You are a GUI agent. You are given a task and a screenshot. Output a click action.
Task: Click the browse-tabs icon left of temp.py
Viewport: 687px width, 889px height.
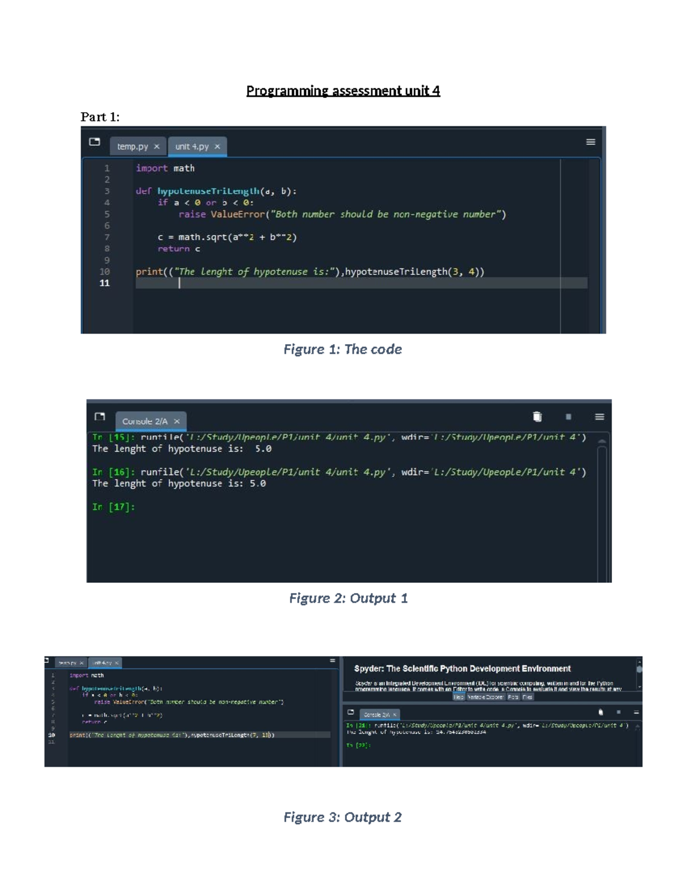tap(94, 141)
